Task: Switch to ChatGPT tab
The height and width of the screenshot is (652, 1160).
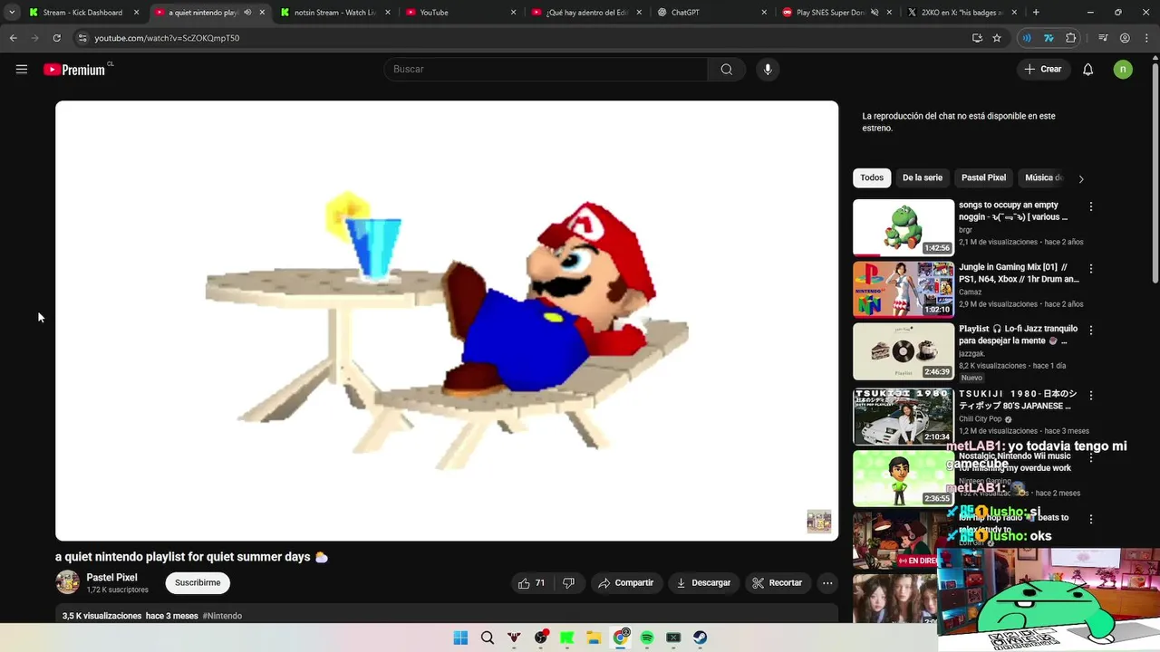Action: (712, 13)
